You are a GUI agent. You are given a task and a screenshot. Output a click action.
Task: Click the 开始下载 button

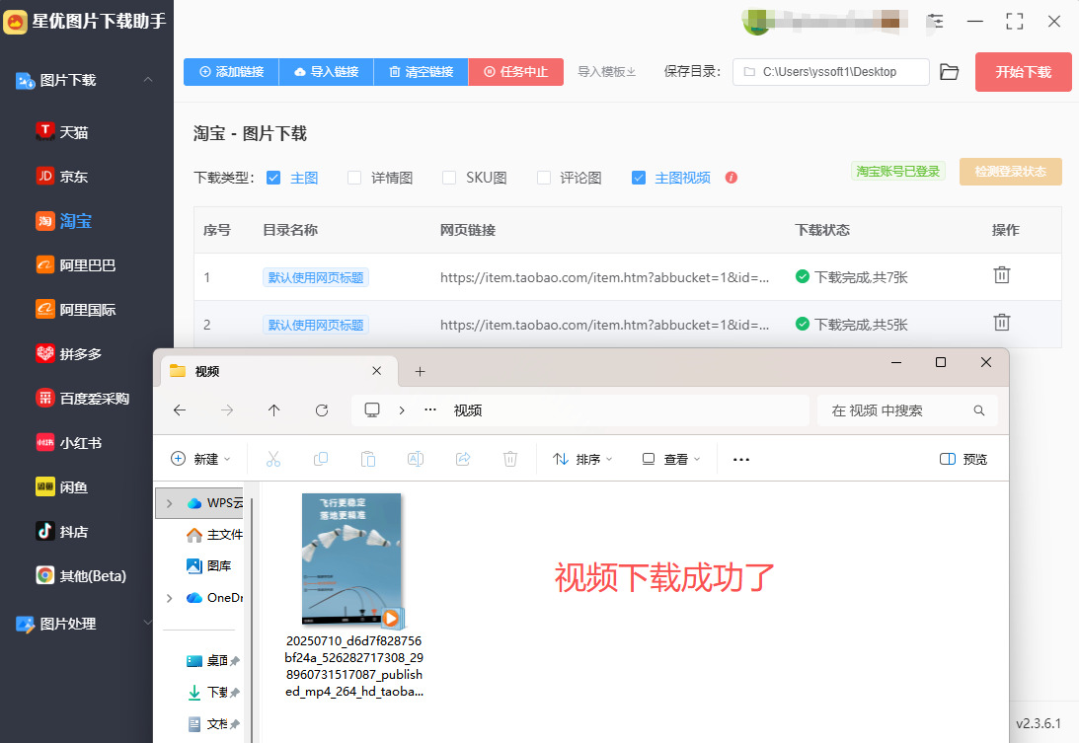click(1024, 72)
